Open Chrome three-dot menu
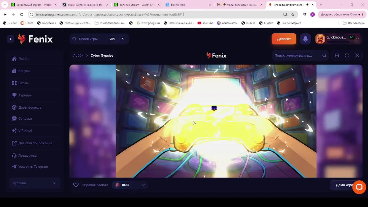The height and width of the screenshot is (207, 368). 363,14
